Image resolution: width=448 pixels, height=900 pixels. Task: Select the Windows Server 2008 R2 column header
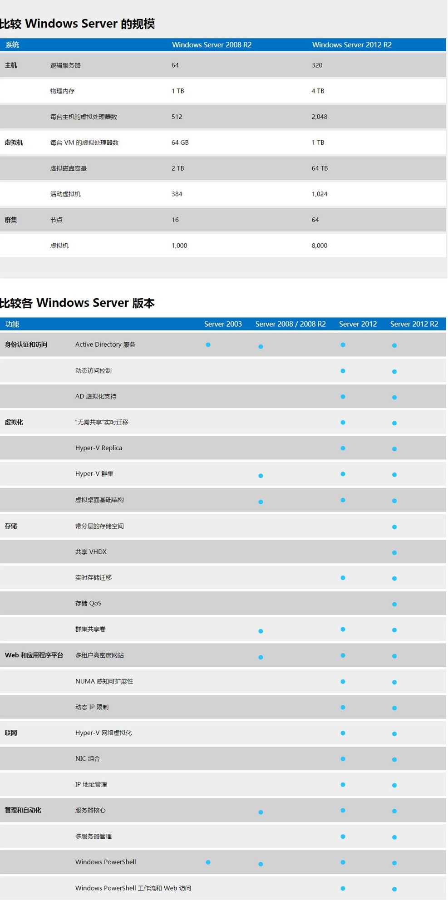(212, 44)
